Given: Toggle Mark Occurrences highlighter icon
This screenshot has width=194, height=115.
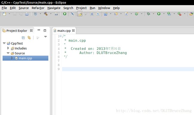Looking at the screenshot, I should 80,14.
